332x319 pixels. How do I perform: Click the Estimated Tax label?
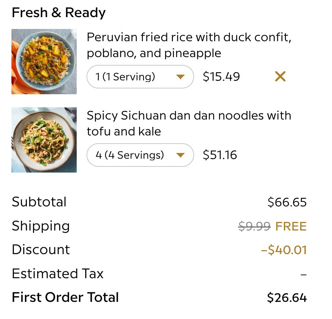point(58,273)
